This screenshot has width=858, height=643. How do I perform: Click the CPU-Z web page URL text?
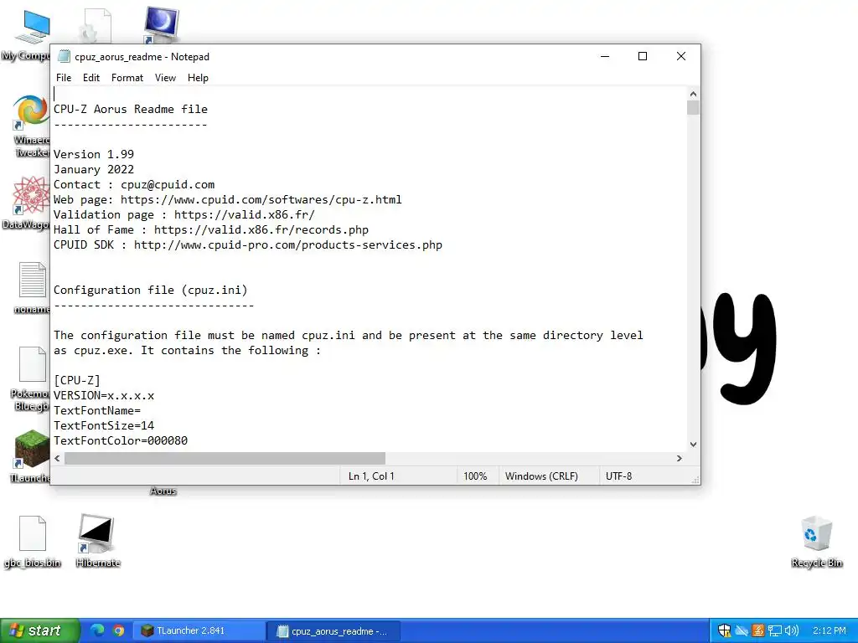[x=261, y=199]
